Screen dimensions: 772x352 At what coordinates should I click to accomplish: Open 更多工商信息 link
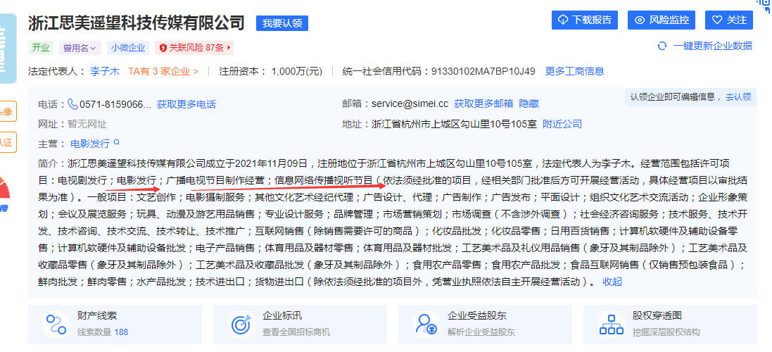[x=574, y=71]
